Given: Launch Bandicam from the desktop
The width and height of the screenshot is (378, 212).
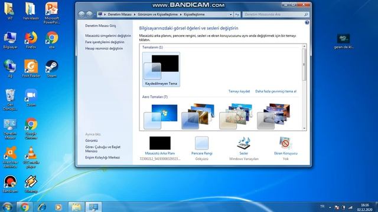Looking at the screenshot, I should (x=10, y=184).
